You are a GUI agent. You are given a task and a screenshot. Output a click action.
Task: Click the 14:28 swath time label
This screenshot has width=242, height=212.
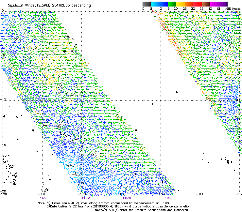coord(86,198)
